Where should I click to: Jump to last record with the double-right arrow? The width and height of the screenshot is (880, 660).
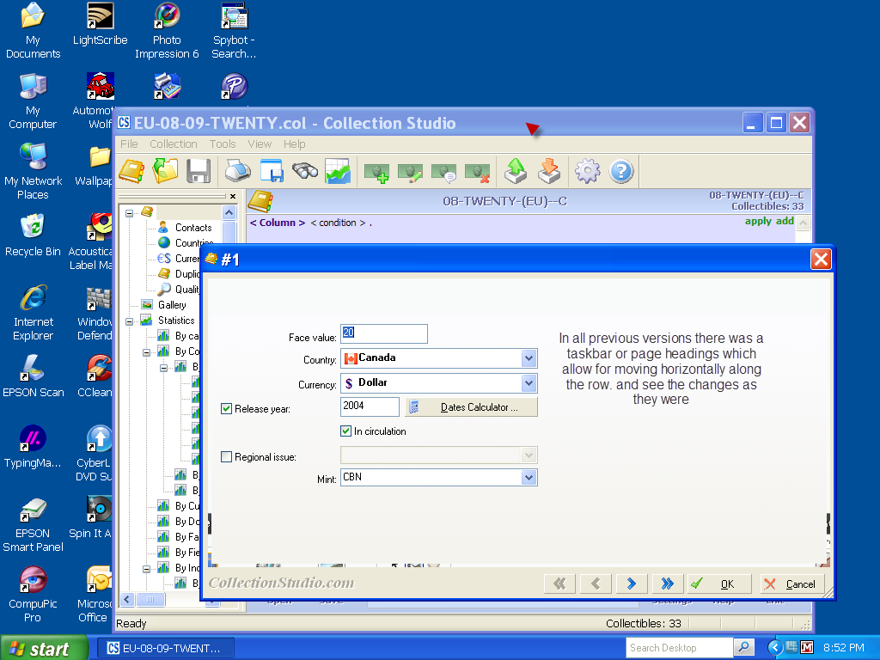click(x=667, y=584)
